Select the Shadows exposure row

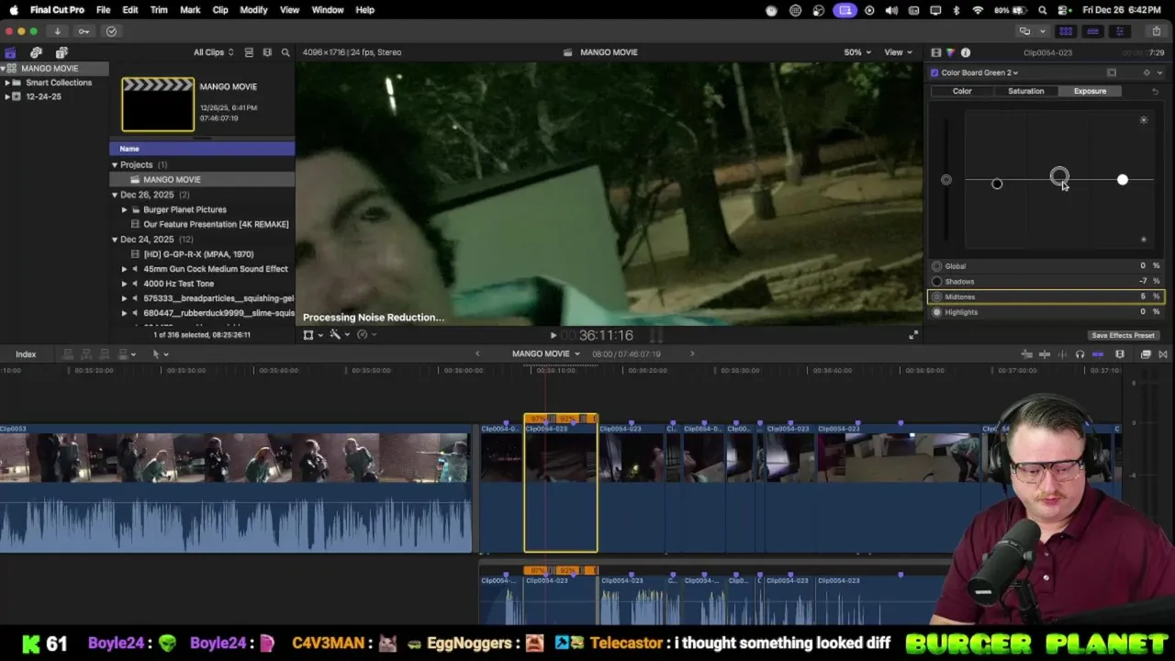(1046, 282)
